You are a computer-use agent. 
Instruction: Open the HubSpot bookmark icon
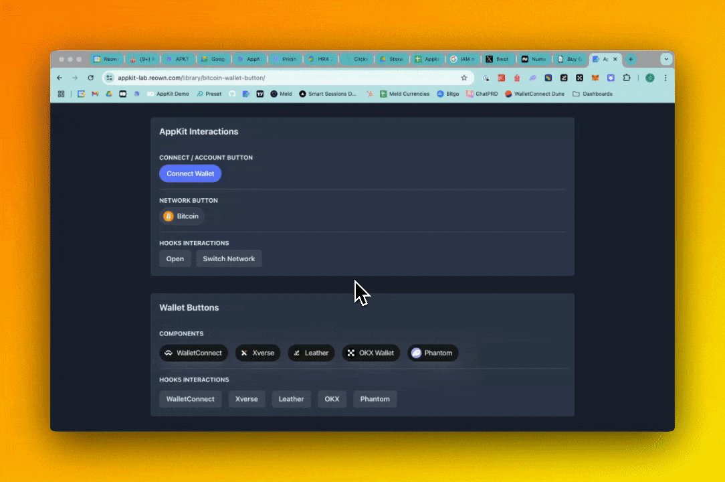tap(369, 94)
